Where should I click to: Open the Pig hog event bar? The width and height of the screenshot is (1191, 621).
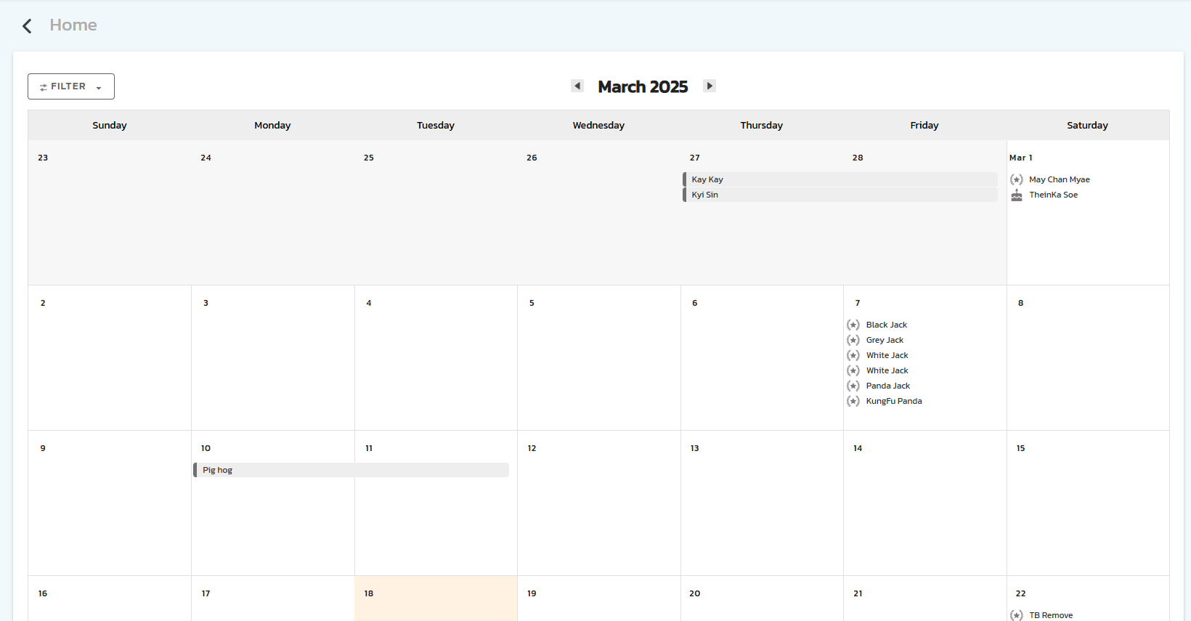point(351,470)
